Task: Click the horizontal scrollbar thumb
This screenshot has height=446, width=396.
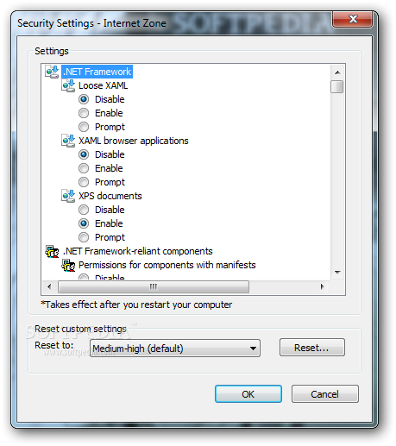Action: 154,286
